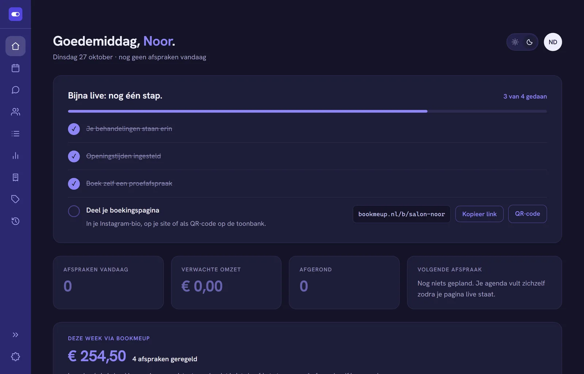Viewport: 584px width, 374px height.
Task: Open the price tag icon
Action: point(15,199)
